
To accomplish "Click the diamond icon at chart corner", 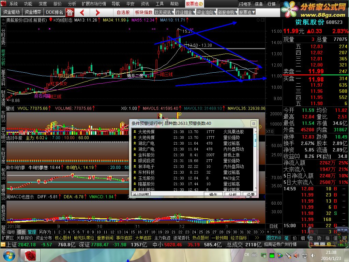I will click(258, 20).
